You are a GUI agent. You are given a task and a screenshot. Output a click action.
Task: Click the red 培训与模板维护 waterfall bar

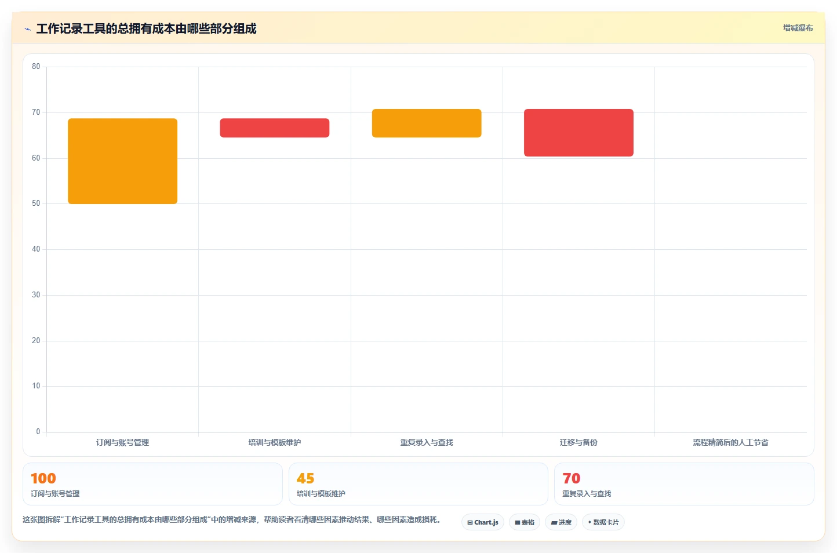275,128
